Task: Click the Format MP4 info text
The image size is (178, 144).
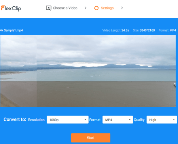Action: (167, 30)
